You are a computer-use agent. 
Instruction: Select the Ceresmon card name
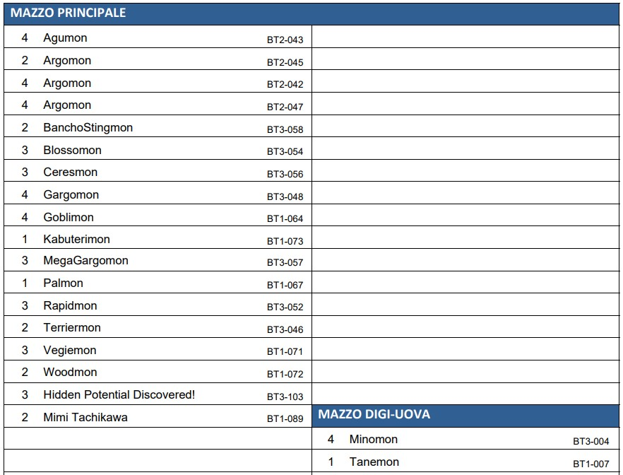[x=71, y=172]
